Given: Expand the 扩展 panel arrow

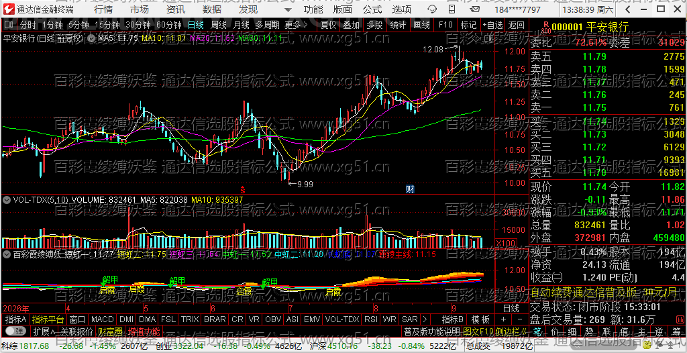Looking at the screenshot, I should [x=44, y=331].
